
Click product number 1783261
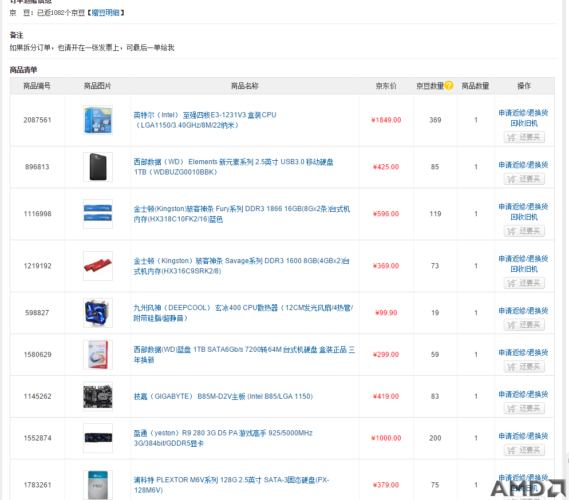37,485
